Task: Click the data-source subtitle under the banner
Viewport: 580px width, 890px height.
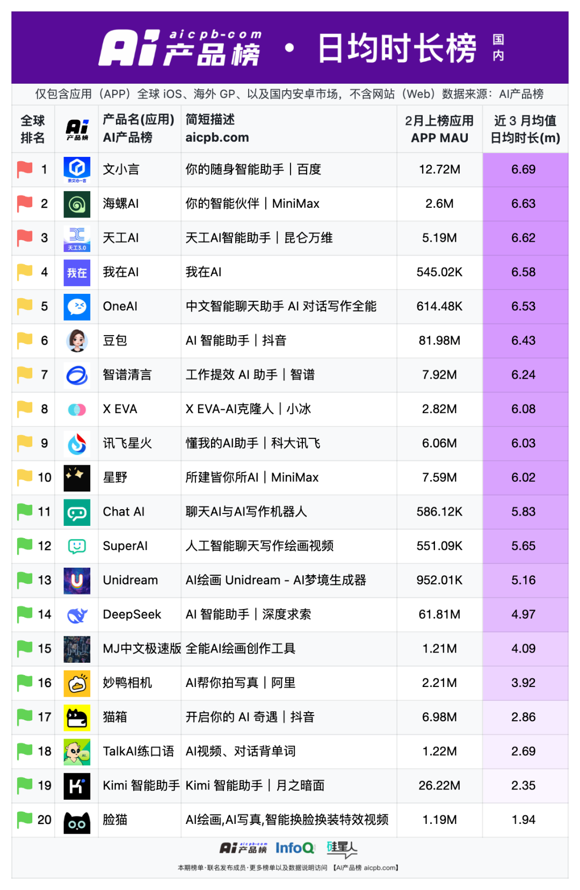Action: (289, 94)
